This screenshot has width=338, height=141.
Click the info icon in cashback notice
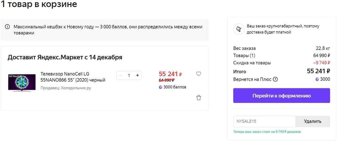(x=7, y=27)
